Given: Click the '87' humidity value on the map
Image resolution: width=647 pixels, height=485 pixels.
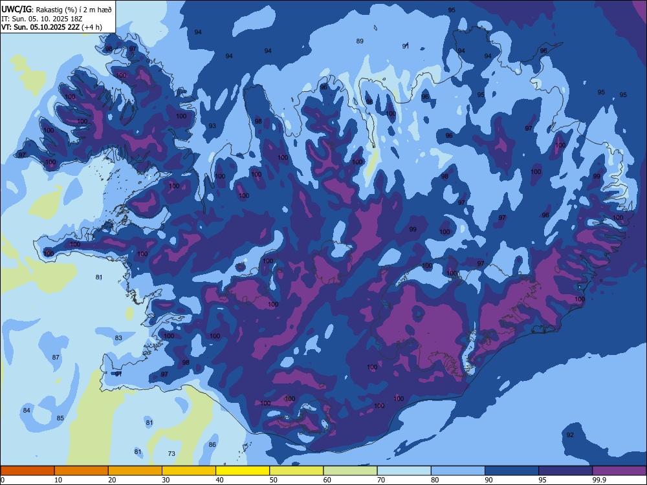Looking at the screenshot, I should point(56,357).
